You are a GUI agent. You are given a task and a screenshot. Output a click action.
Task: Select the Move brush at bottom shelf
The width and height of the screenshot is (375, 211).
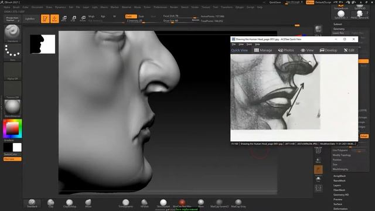click(x=88, y=203)
